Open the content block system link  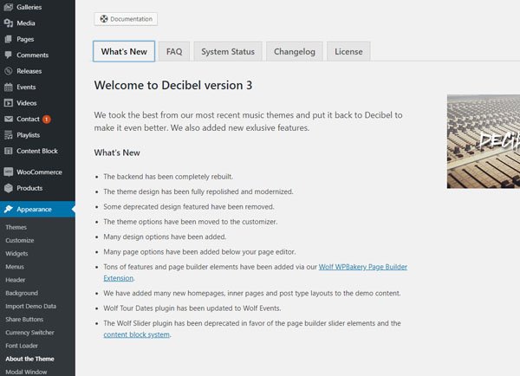(136, 334)
